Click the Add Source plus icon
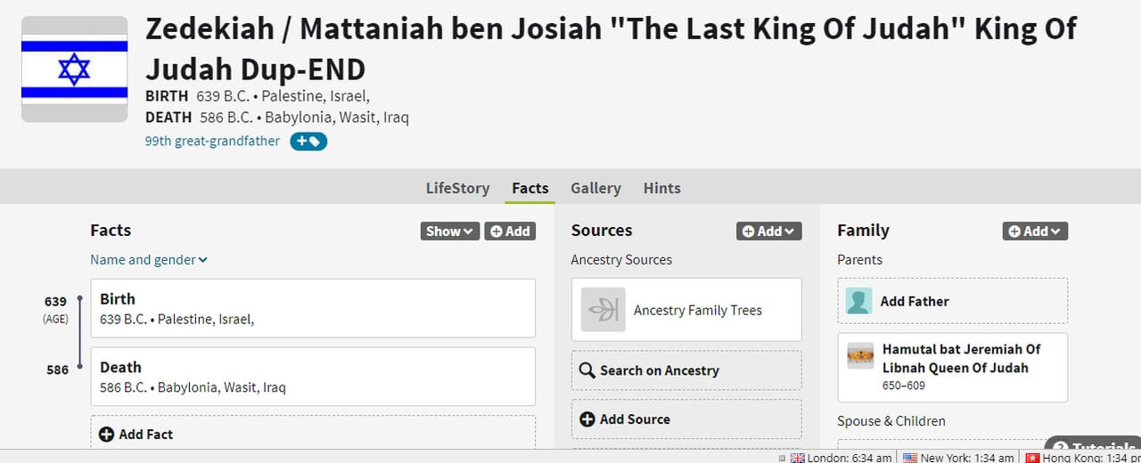The height and width of the screenshot is (463, 1141). click(587, 419)
